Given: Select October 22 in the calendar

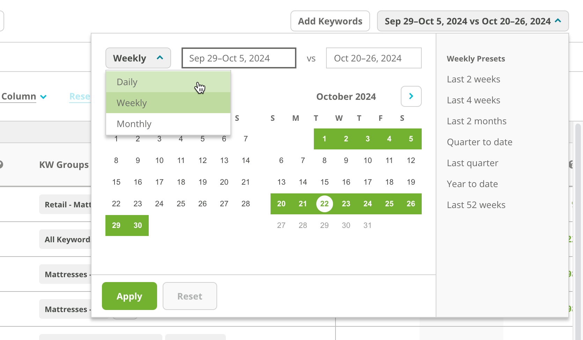Looking at the screenshot, I should coord(324,204).
